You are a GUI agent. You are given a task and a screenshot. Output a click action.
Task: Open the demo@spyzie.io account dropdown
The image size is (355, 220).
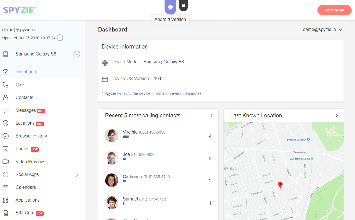point(322,30)
